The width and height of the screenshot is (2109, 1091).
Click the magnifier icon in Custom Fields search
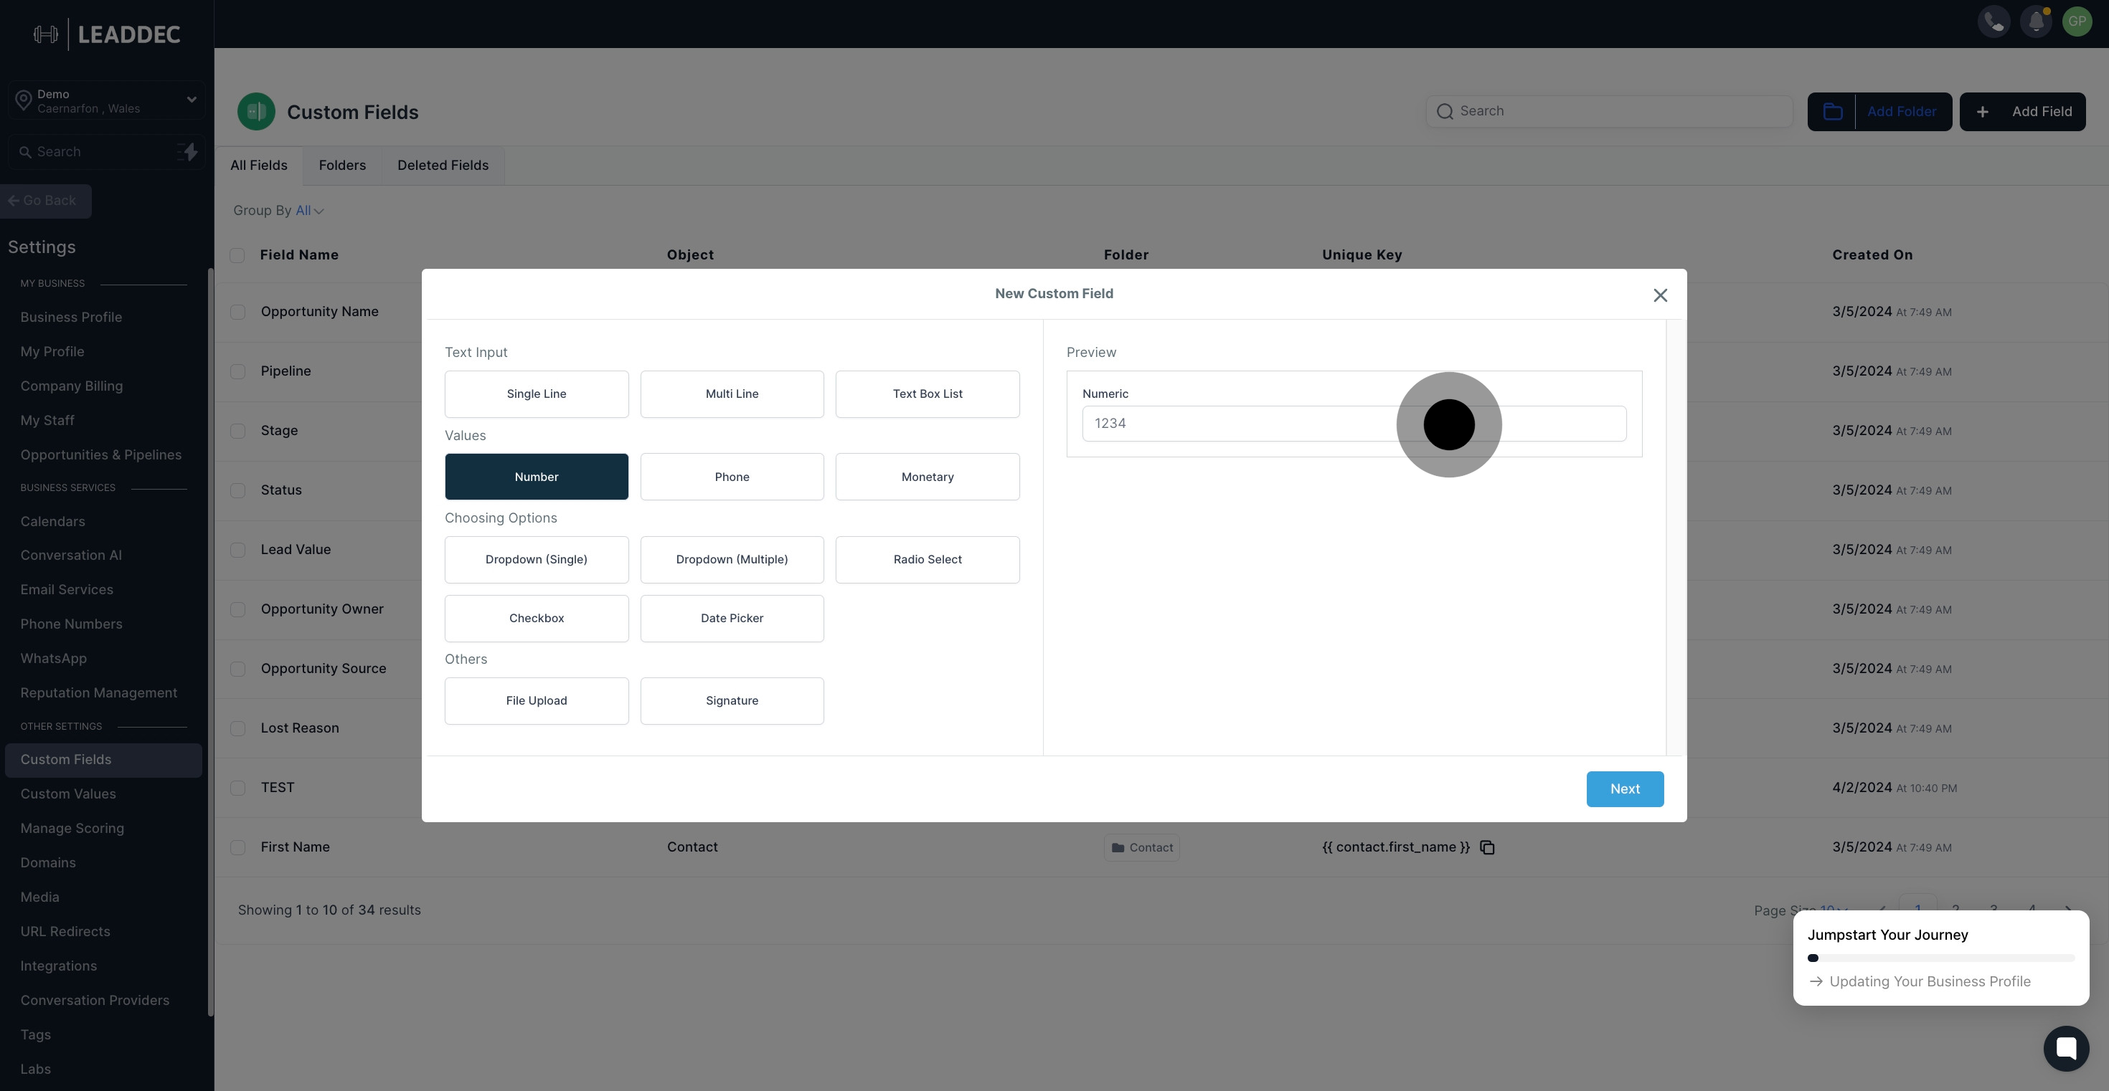1445,111
